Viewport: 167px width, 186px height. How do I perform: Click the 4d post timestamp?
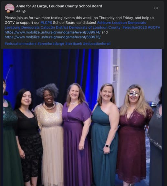pyautogui.click(x=18, y=11)
